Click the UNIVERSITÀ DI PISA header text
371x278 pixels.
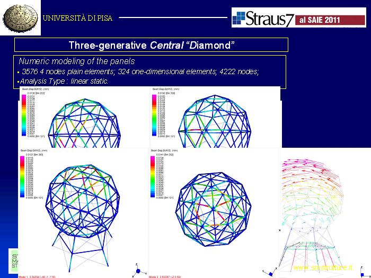coord(77,17)
